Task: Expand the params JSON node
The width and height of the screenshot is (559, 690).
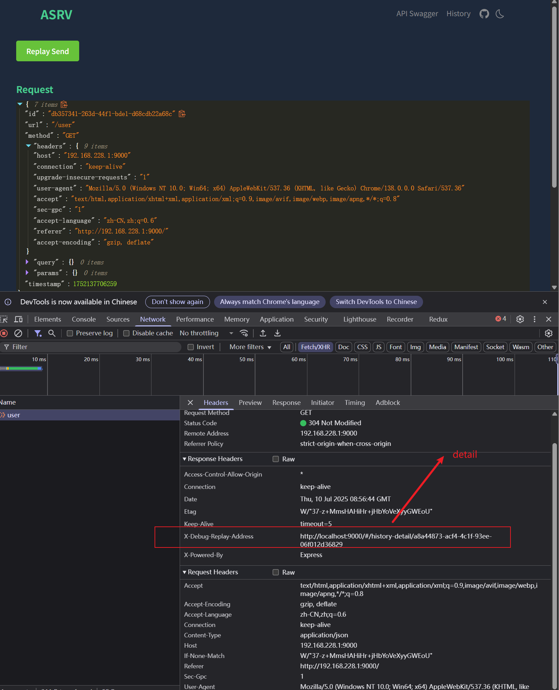Action: click(27, 273)
